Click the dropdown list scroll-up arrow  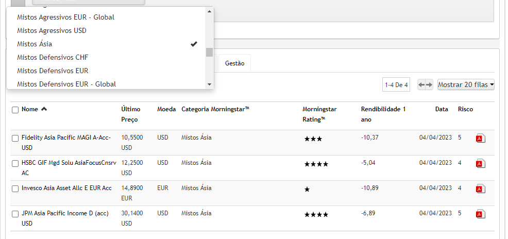(209, 11)
